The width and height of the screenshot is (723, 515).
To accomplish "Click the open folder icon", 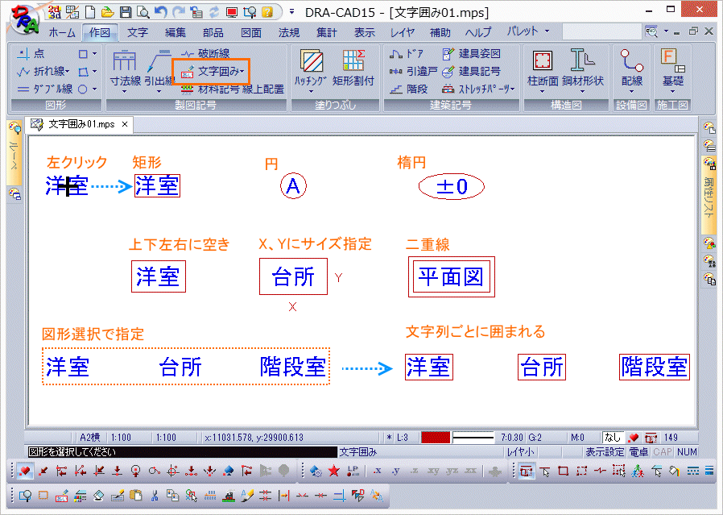I will click(107, 12).
